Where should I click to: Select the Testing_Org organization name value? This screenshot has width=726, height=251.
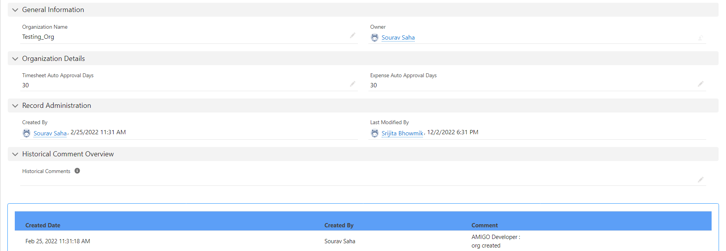(x=38, y=37)
